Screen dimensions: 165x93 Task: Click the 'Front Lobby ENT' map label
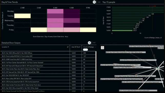138,90
